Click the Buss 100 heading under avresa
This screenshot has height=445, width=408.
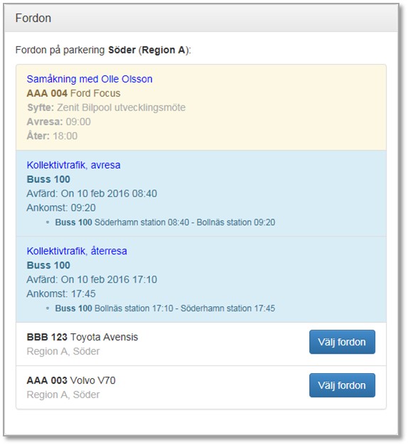tap(48, 179)
